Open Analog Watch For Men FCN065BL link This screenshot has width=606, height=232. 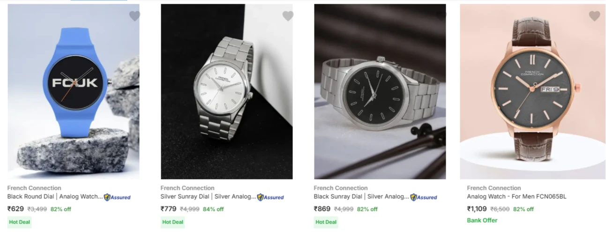pos(516,197)
